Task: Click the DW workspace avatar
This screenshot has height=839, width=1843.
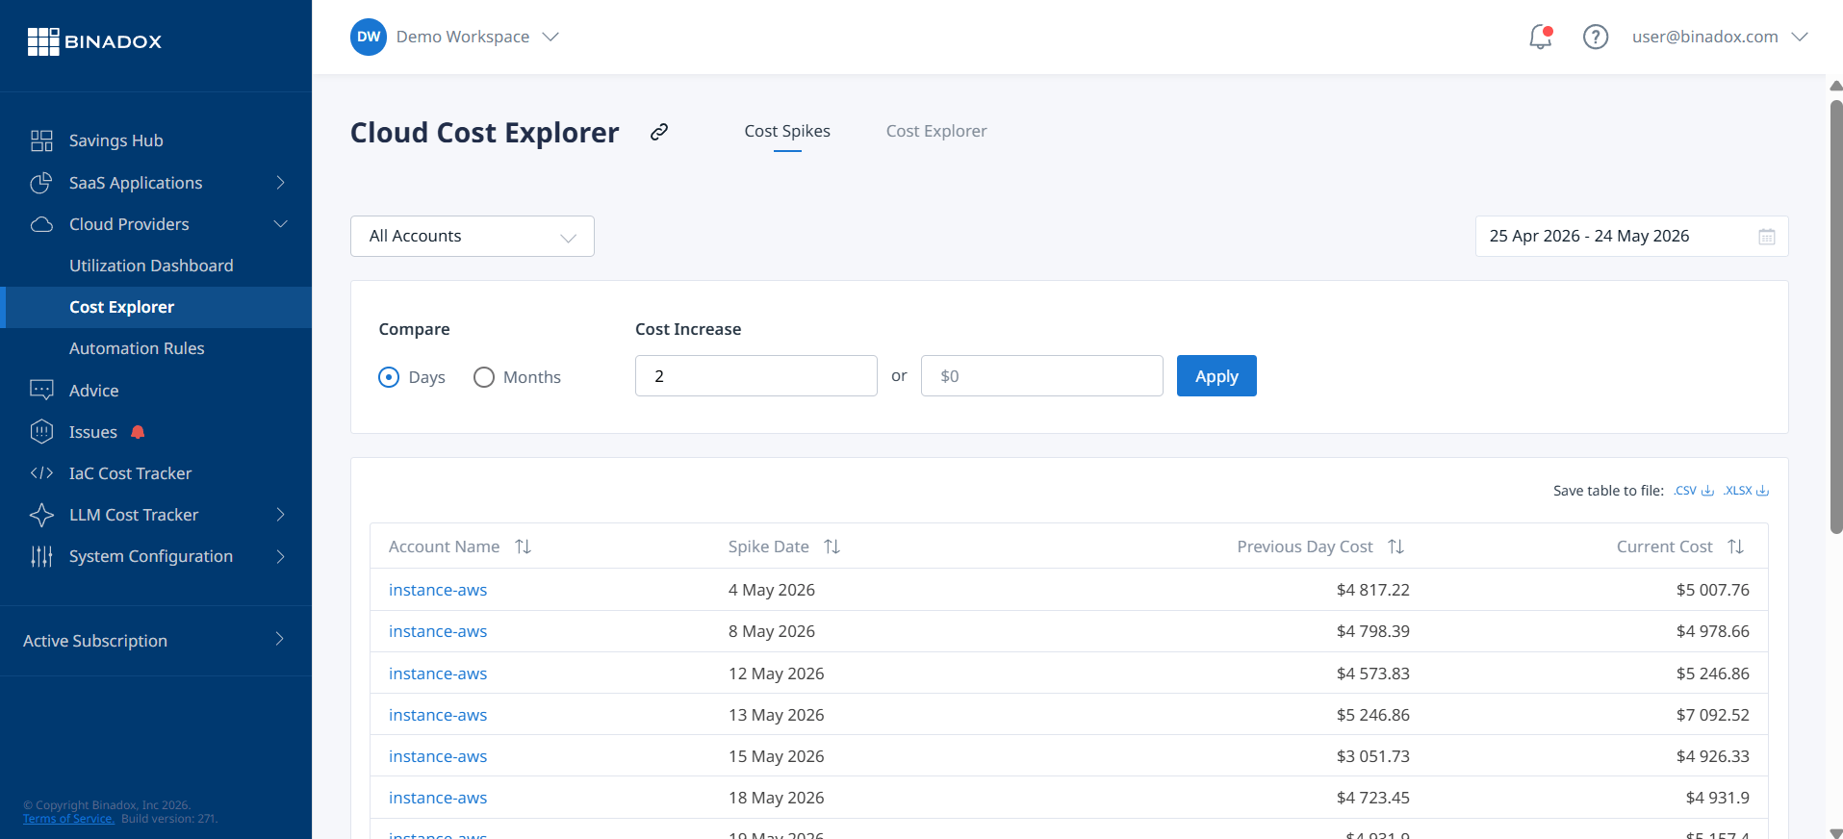Action: (x=369, y=37)
